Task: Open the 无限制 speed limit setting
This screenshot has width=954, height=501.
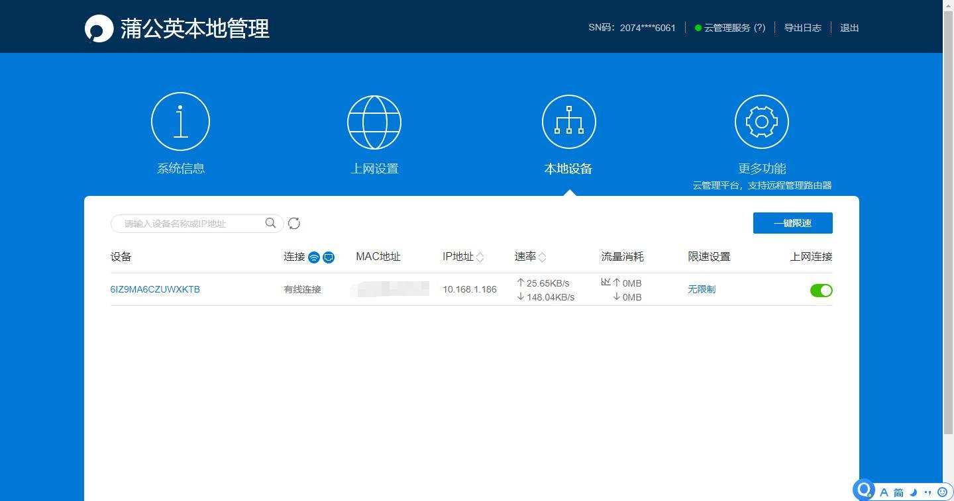Action: pos(702,289)
